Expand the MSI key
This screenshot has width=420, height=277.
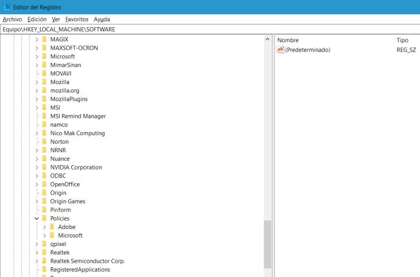click(x=37, y=107)
